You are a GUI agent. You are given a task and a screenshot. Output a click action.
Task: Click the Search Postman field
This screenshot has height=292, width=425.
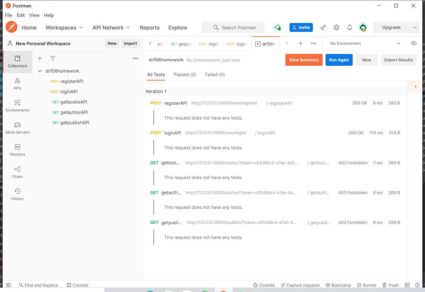click(x=233, y=27)
